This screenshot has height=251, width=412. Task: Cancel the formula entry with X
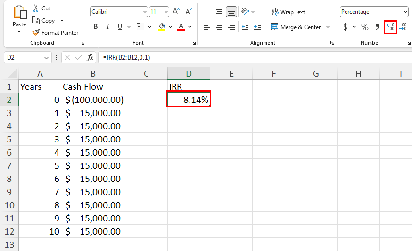point(67,57)
